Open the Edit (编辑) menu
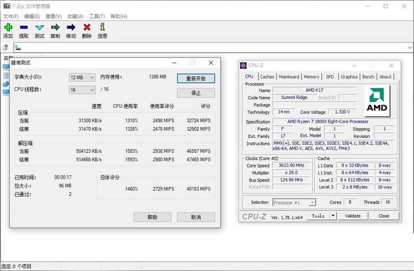 pos(32,16)
